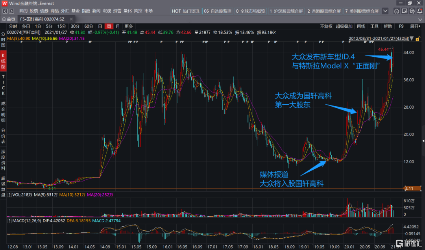Open 分时图 in left sidebar
Viewport: 425px width, 250px height.
(x=3, y=40)
